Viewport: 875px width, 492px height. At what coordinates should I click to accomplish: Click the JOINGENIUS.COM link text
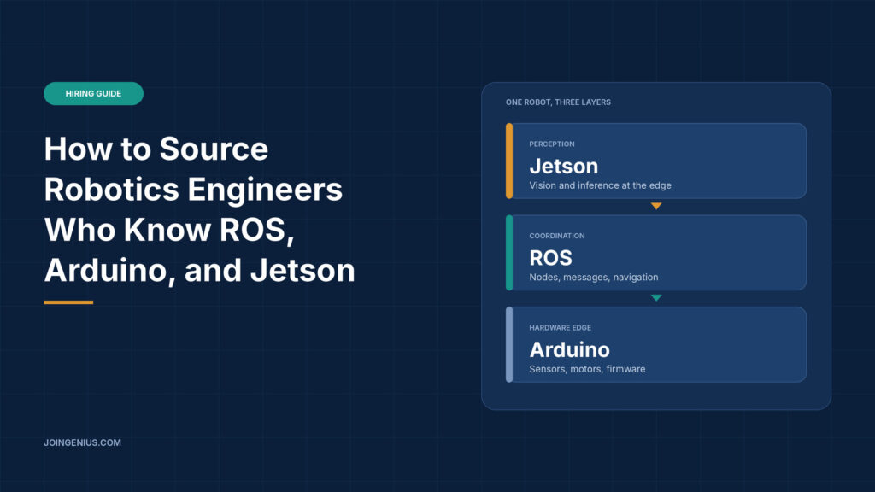click(x=83, y=442)
